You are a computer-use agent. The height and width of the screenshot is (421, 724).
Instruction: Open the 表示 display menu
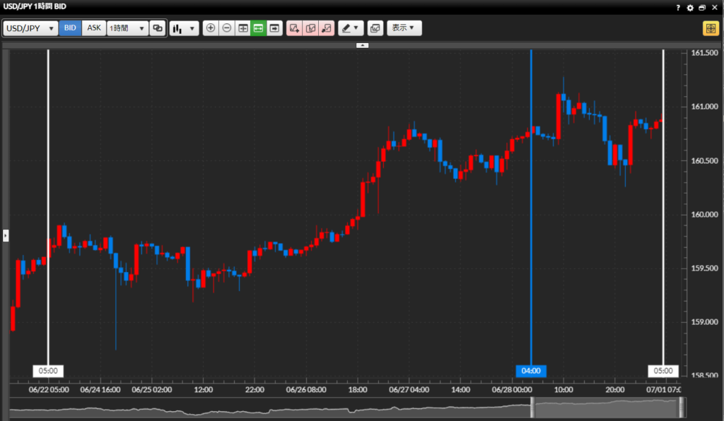click(x=404, y=28)
